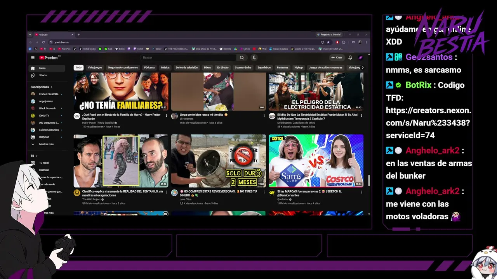This screenshot has width=497, height=279.
Task: Open options for the FENTANILO video
Action: coord(167,192)
